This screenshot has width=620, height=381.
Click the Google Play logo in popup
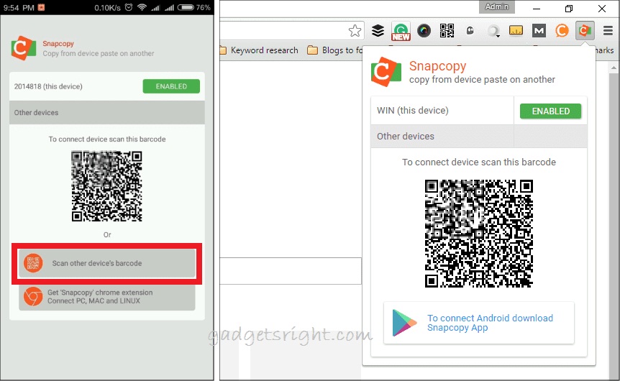[404, 323]
